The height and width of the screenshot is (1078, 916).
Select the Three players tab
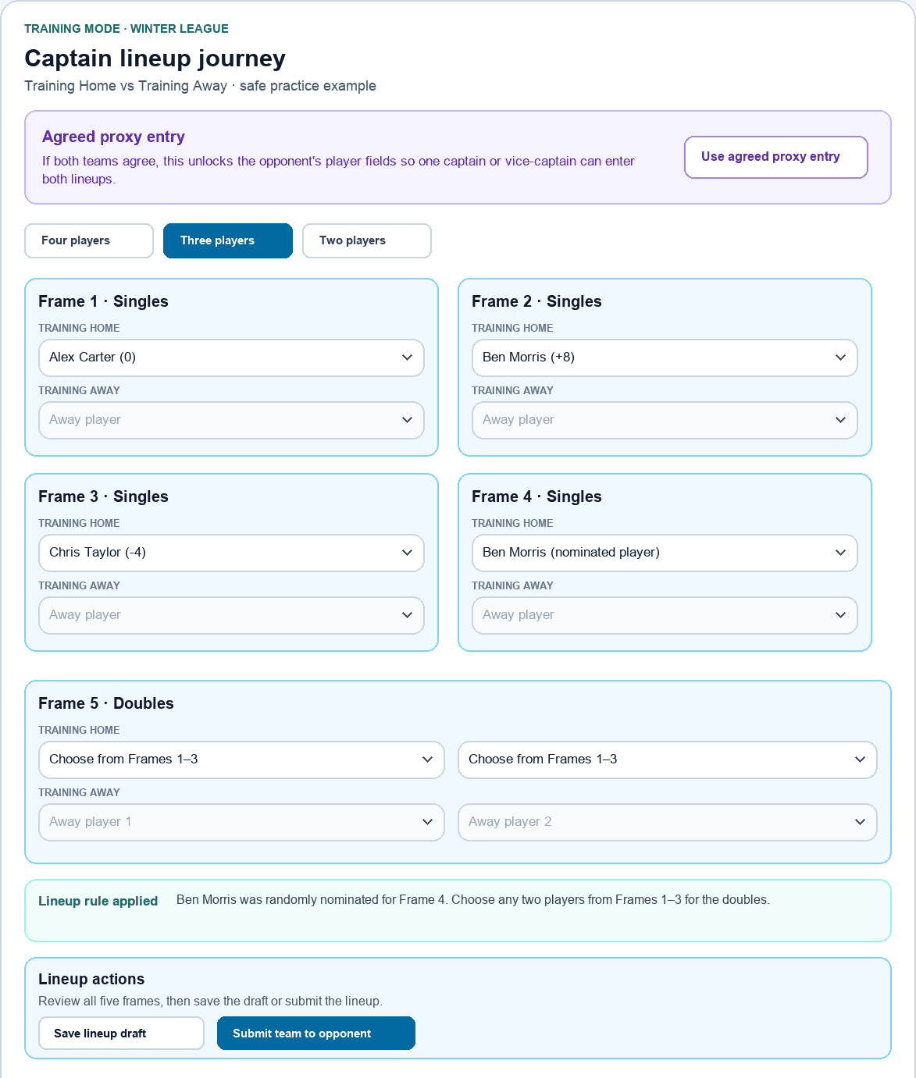click(x=228, y=240)
